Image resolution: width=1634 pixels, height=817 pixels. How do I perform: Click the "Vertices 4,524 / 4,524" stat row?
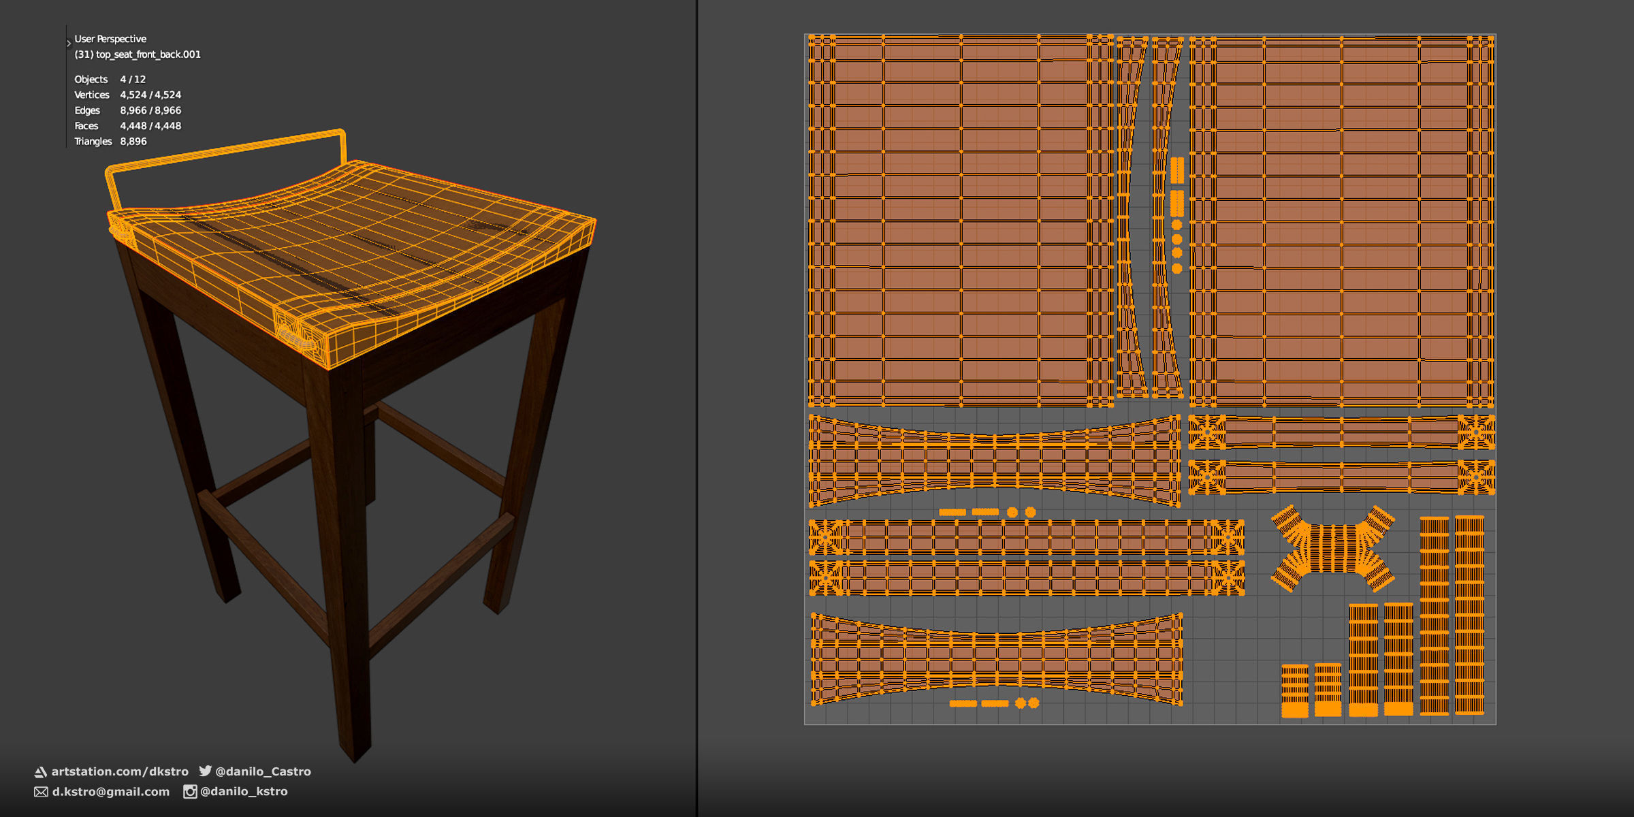point(127,95)
